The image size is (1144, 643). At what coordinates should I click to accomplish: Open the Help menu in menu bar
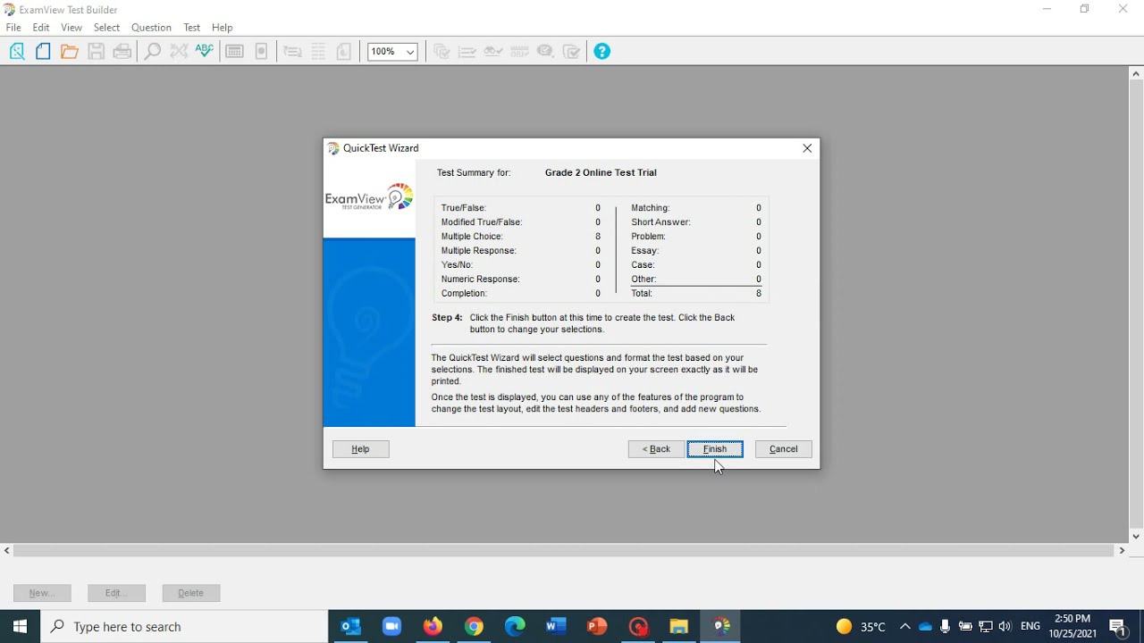tap(223, 28)
